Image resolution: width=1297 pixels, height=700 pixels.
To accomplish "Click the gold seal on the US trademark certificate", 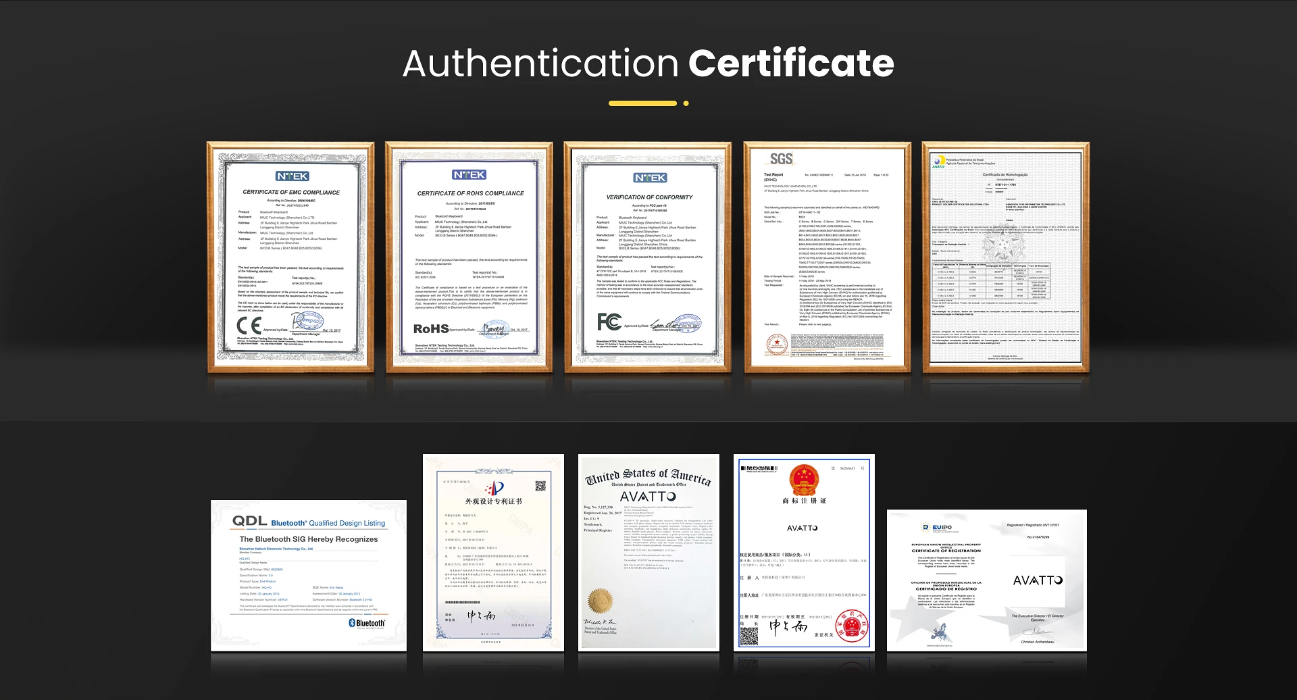I will coord(599,601).
